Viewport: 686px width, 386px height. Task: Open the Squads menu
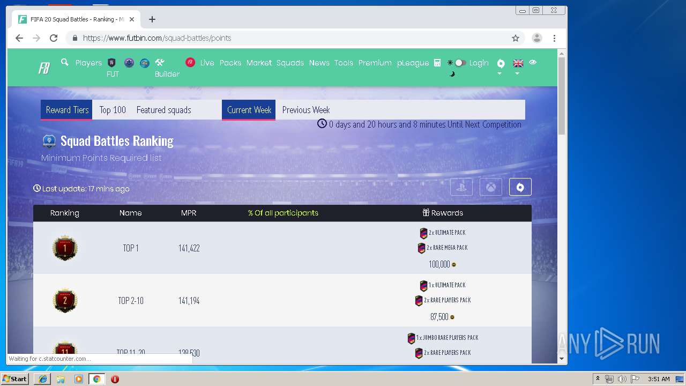(x=290, y=63)
